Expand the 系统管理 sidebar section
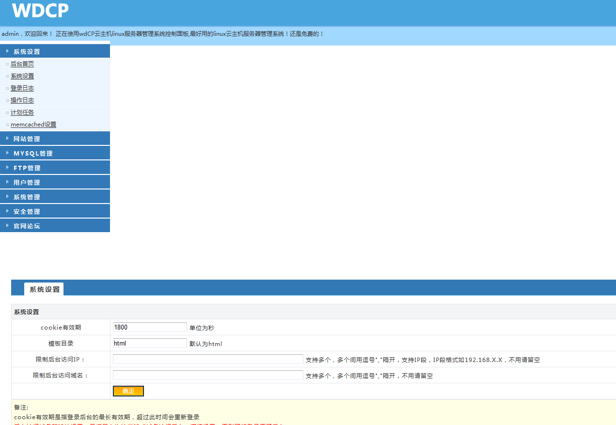Screen dimensions: 616x425 tap(27, 197)
